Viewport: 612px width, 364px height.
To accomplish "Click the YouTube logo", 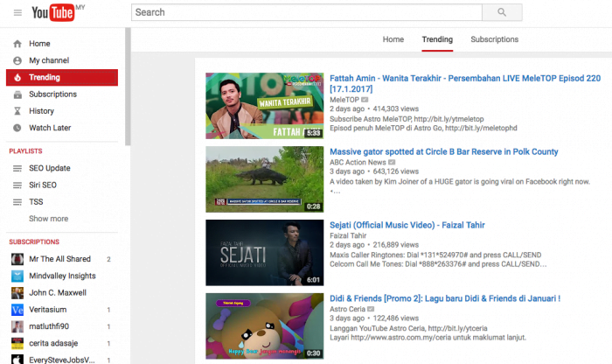I will (53, 13).
